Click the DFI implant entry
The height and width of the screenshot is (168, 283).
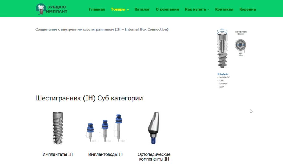[221, 81]
